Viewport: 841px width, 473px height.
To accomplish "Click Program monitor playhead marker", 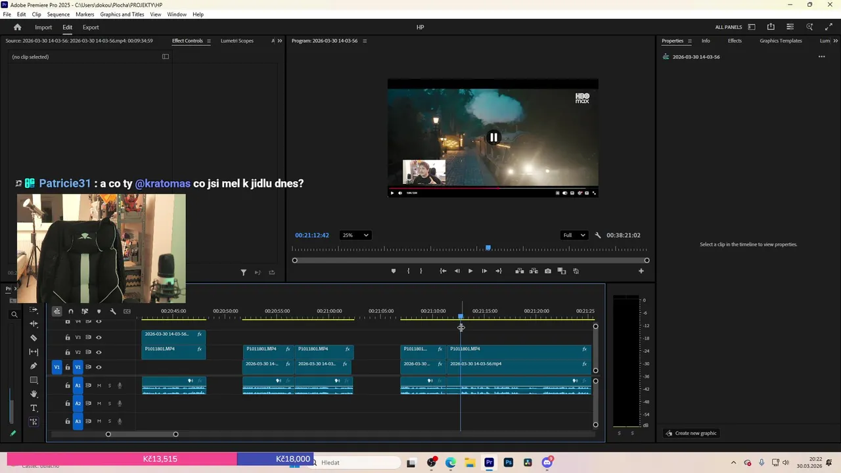I will [x=488, y=248].
